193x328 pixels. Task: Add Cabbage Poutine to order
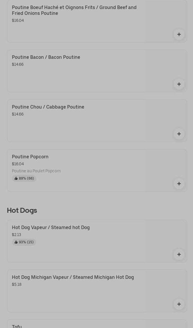(179, 134)
